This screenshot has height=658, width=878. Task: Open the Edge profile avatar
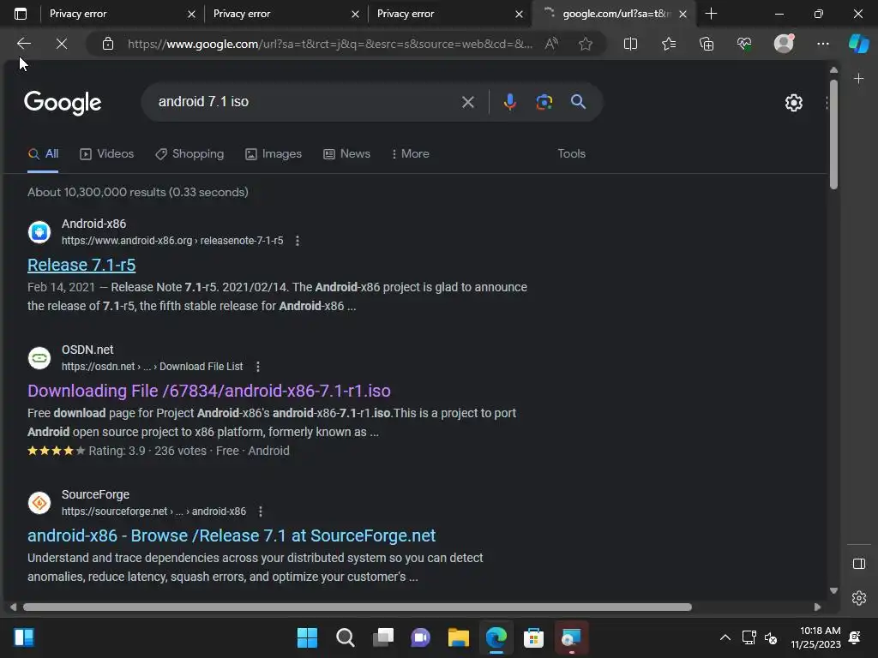(784, 44)
